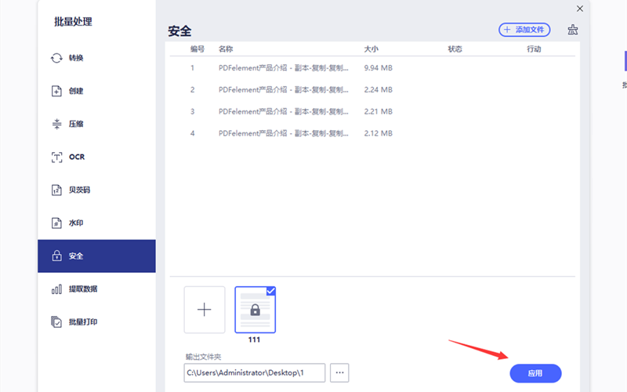Click the 2.21 MB size cell

coord(379,111)
